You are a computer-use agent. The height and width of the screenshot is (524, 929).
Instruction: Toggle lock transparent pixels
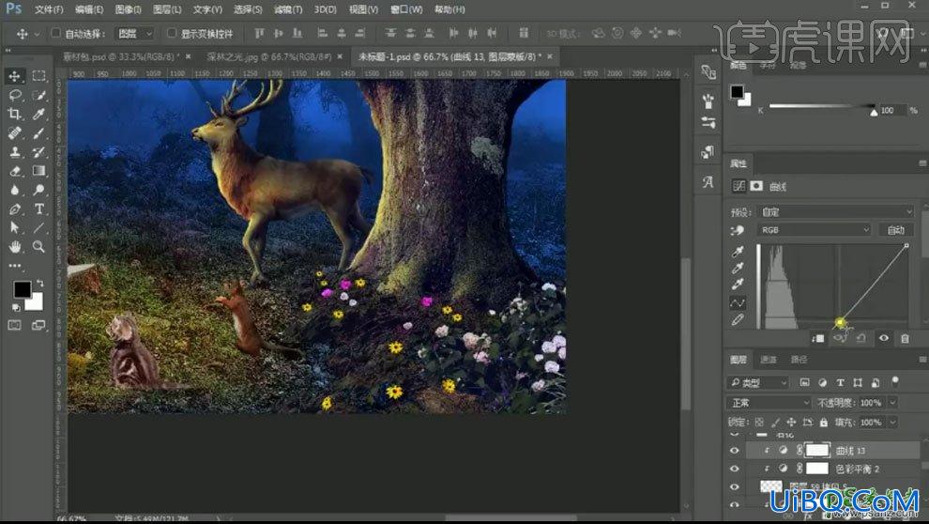[759, 422]
